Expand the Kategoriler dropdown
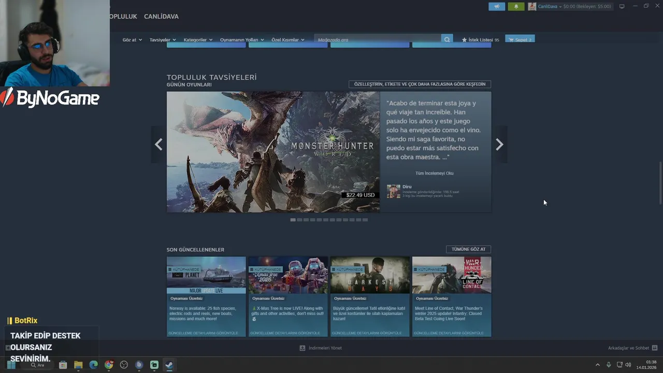Screen dimensions: 663x373 198,40
